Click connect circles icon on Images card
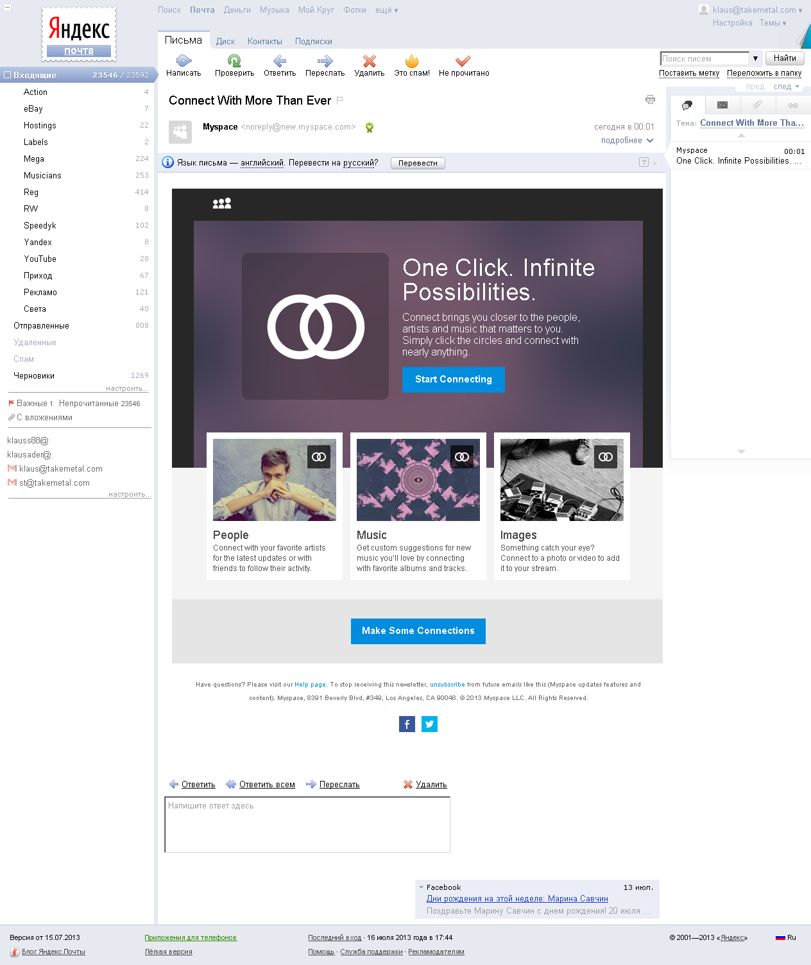Screen dimensions: 811x965 tap(606, 457)
